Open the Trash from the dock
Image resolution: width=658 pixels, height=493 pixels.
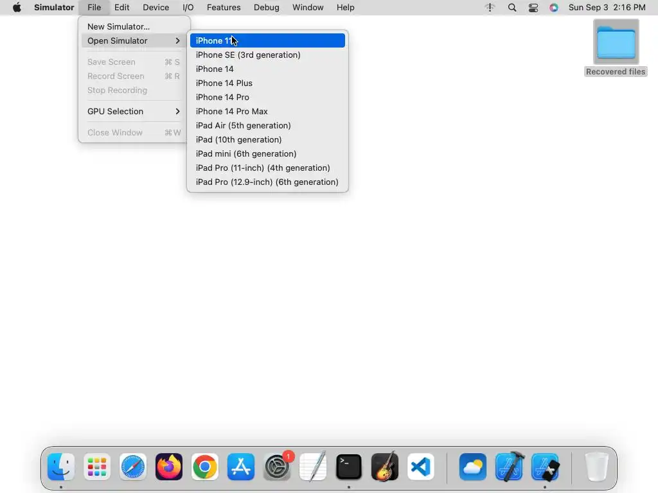pyautogui.click(x=597, y=467)
